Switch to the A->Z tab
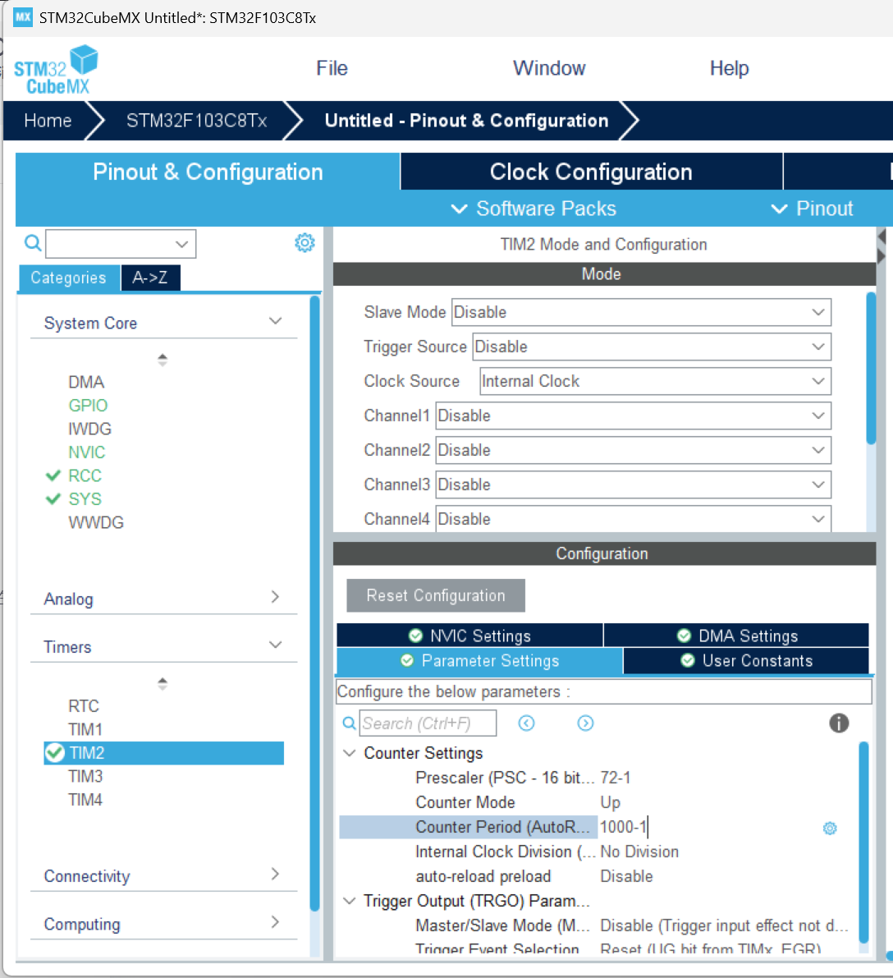This screenshot has width=893, height=978. click(150, 278)
